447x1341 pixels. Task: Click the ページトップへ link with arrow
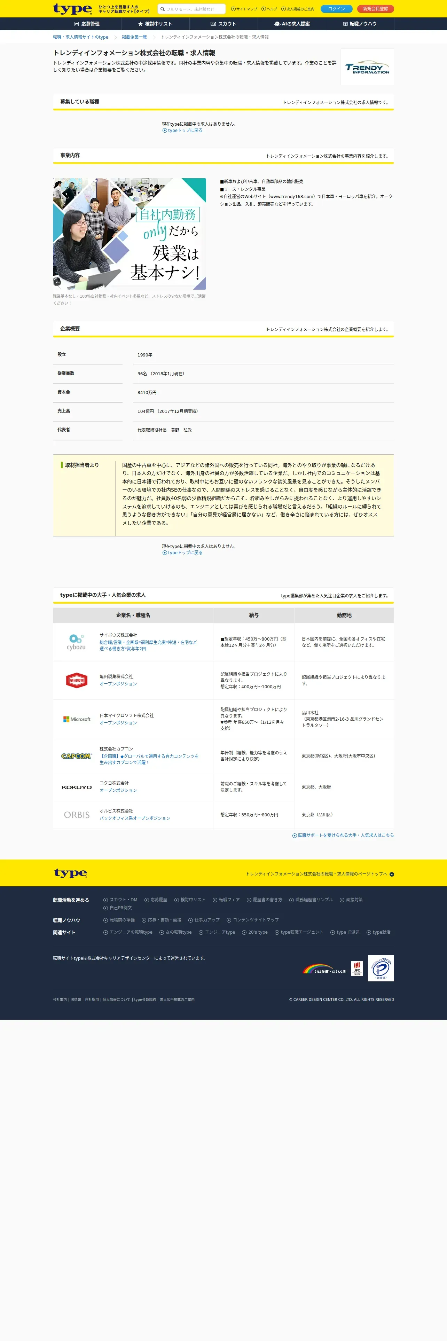coord(320,874)
